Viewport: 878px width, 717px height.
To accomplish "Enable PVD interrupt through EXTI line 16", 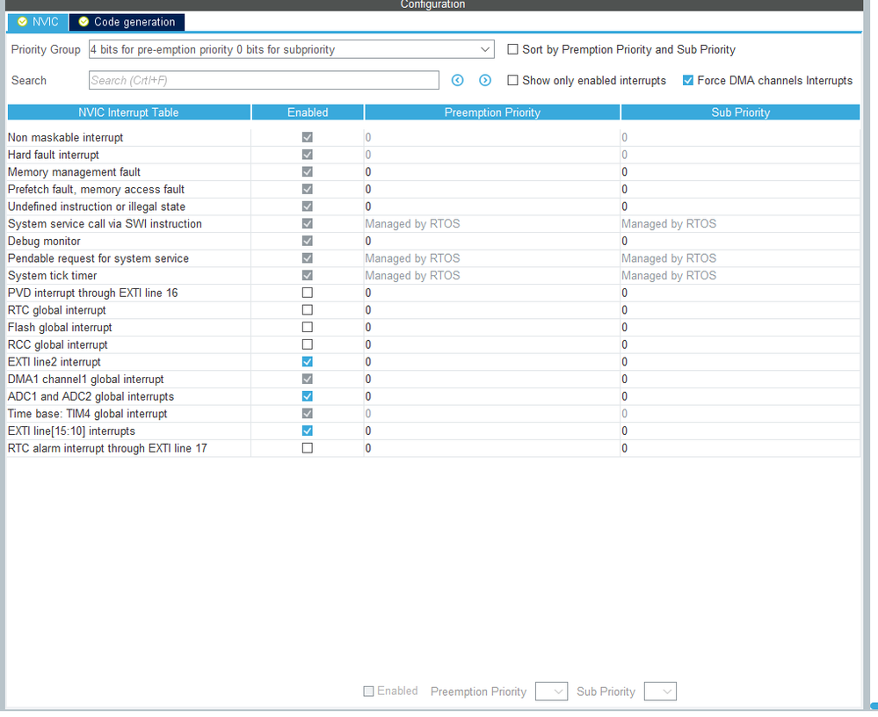I will pyautogui.click(x=308, y=293).
